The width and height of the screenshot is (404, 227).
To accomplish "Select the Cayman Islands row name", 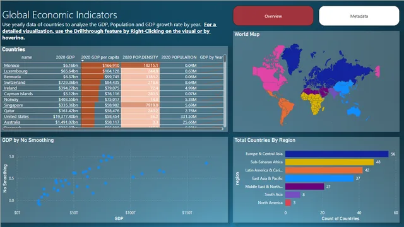I will tap(18, 94).
